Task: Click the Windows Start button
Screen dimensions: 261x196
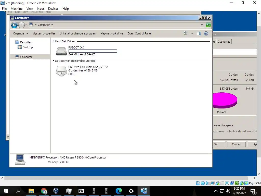Action: 6,191
